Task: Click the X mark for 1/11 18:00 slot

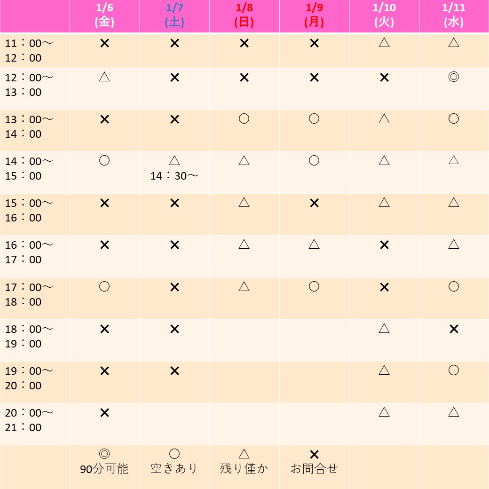Action: [454, 329]
